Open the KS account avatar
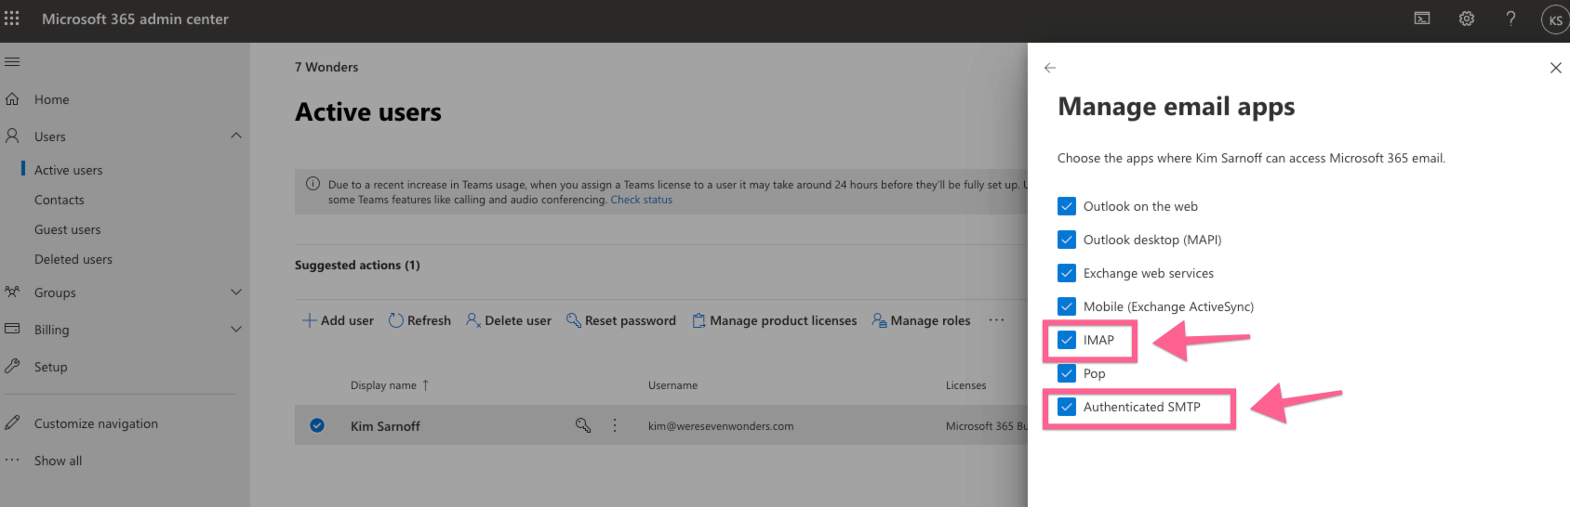 pos(1556,19)
